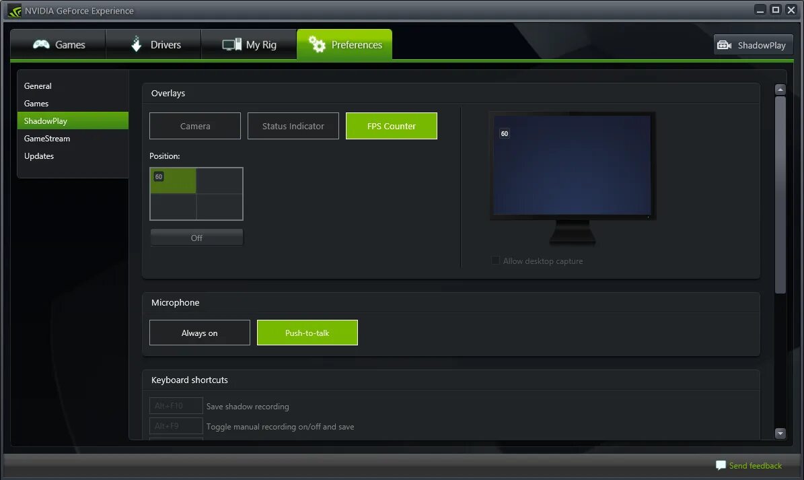Open the Drivers tab

pyautogui.click(x=153, y=44)
